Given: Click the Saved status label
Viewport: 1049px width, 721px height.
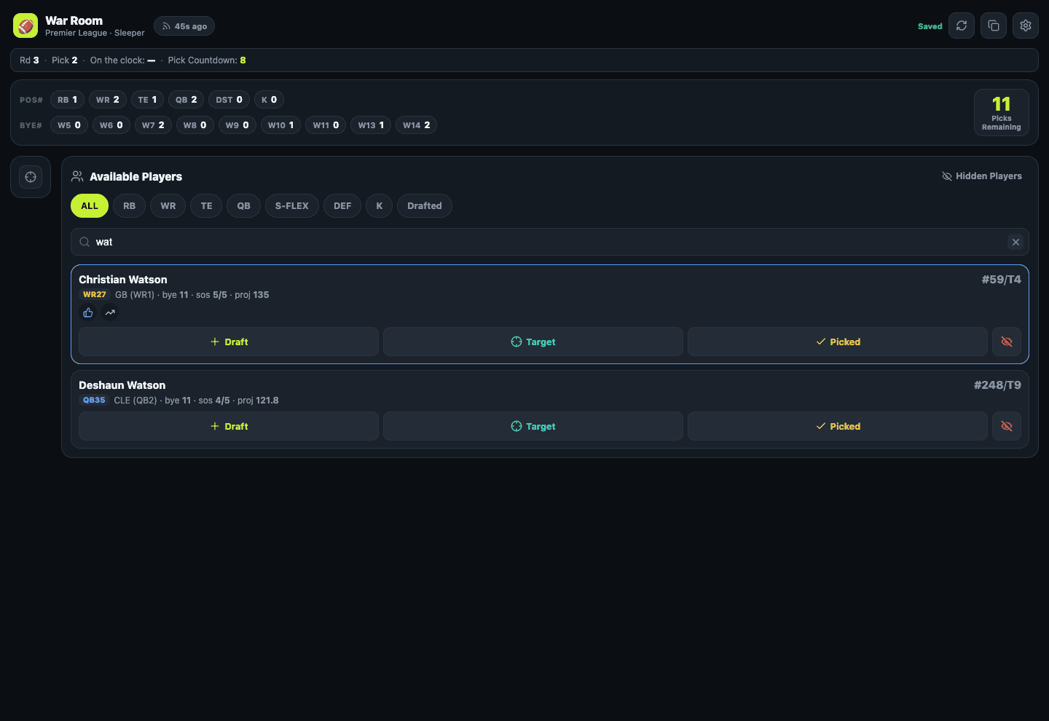Looking at the screenshot, I should point(930,26).
